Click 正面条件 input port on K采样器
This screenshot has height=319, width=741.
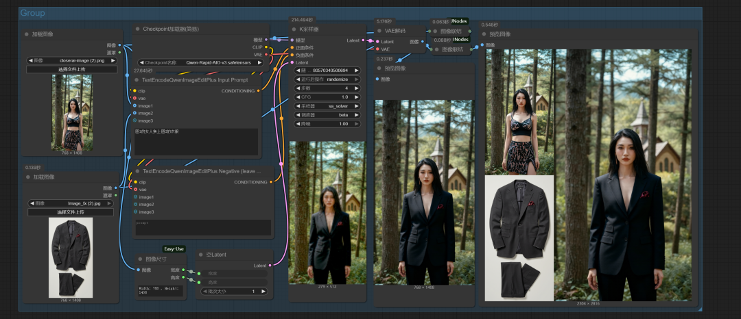[292, 48]
